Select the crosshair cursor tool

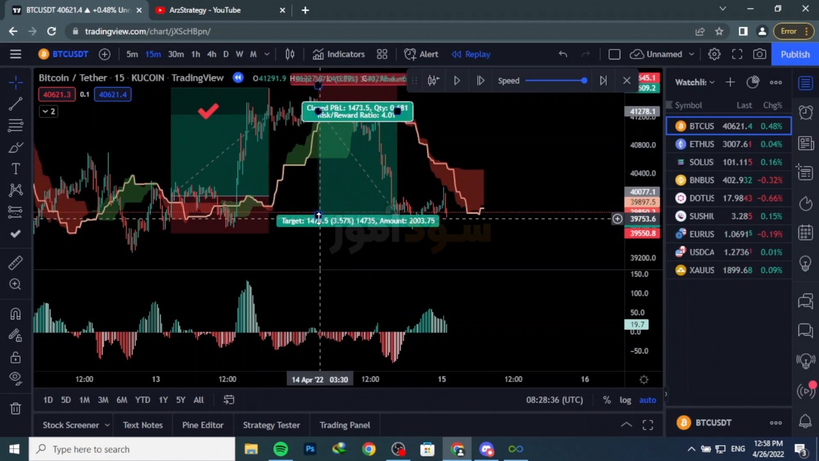coord(16,82)
